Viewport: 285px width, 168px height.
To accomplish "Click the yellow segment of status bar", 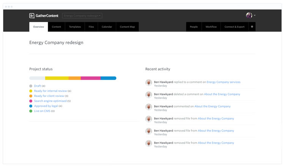I will click(57, 78).
